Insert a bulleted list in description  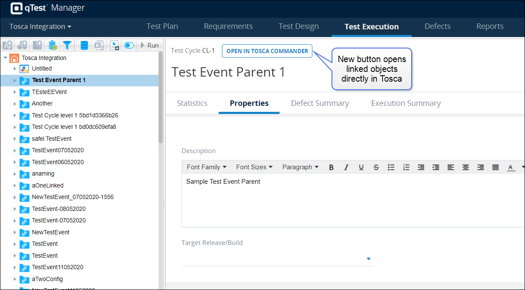coord(391,167)
